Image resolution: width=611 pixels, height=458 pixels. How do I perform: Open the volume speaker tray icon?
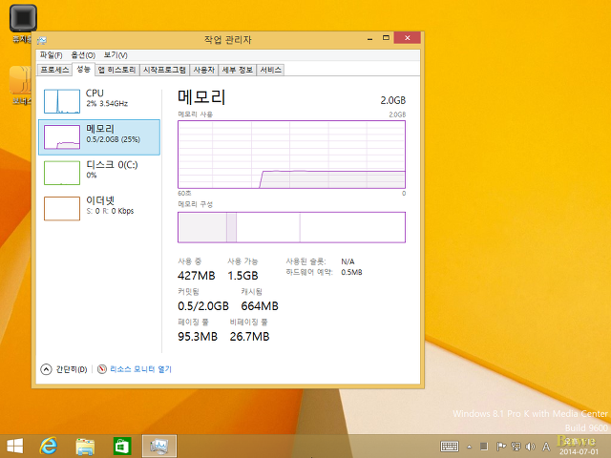pyautogui.click(x=530, y=447)
